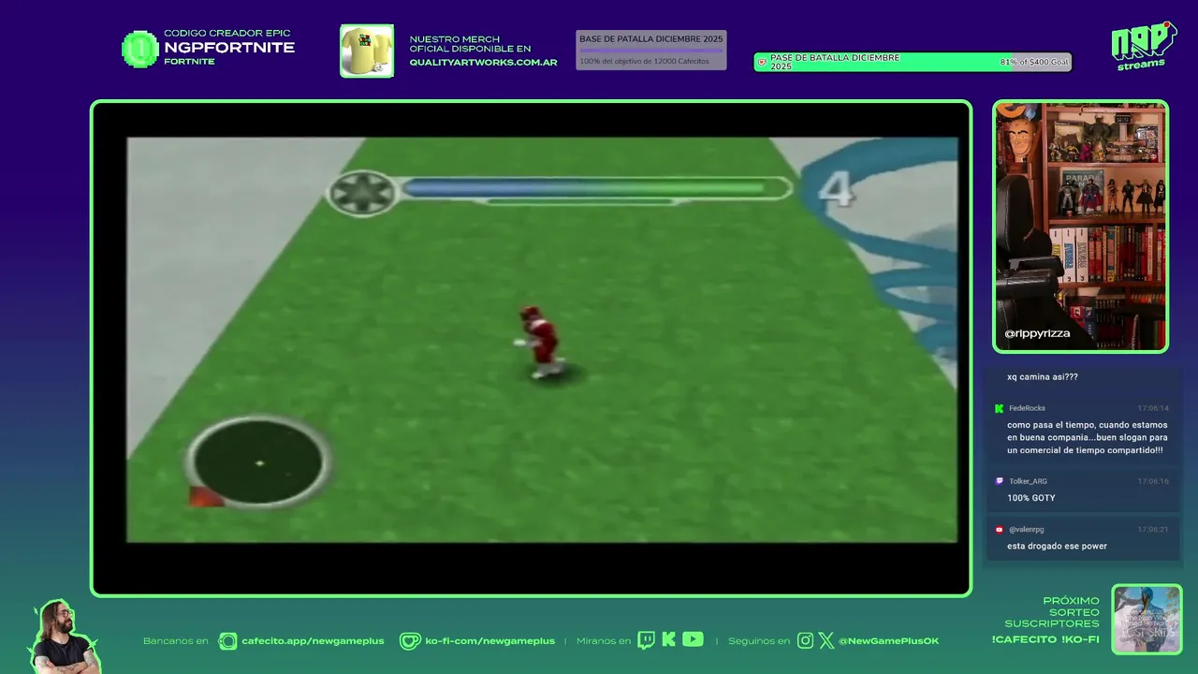
Task: Click the Twitch icon next to Tolker_ARG
Action: click(999, 481)
